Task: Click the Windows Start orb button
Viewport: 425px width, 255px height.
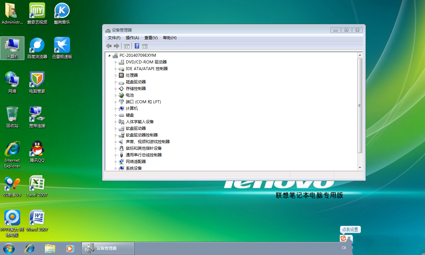Action: click(x=9, y=248)
